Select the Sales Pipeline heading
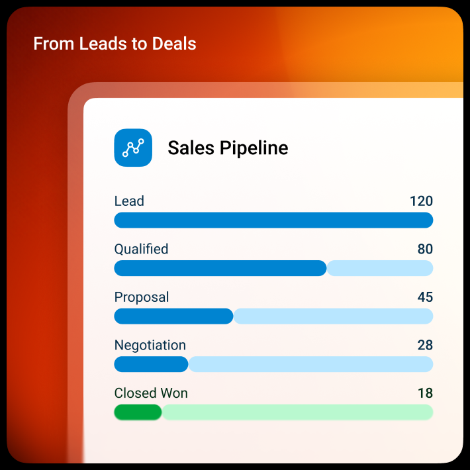The width and height of the screenshot is (470, 470). tap(228, 148)
